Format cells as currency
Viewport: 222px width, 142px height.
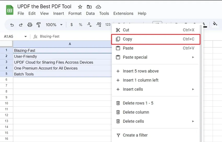72,25
